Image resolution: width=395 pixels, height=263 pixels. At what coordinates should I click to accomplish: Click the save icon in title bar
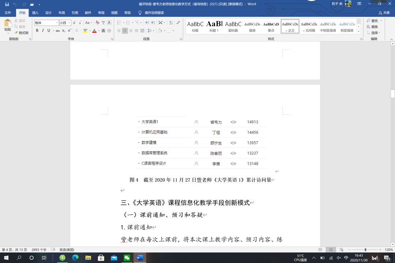(x=7, y=4)
